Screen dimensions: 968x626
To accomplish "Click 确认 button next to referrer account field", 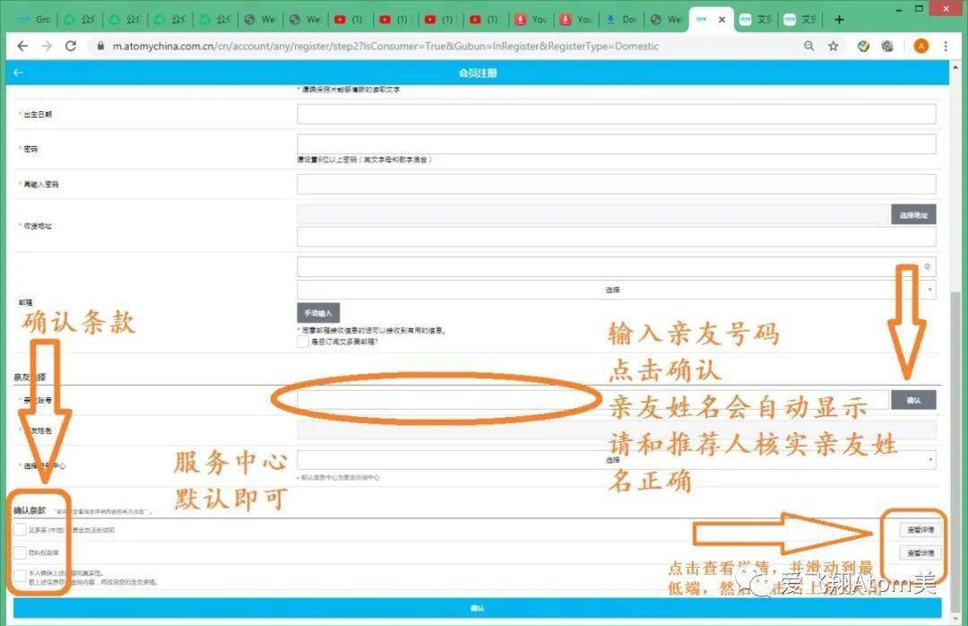I will click(913, 400).
